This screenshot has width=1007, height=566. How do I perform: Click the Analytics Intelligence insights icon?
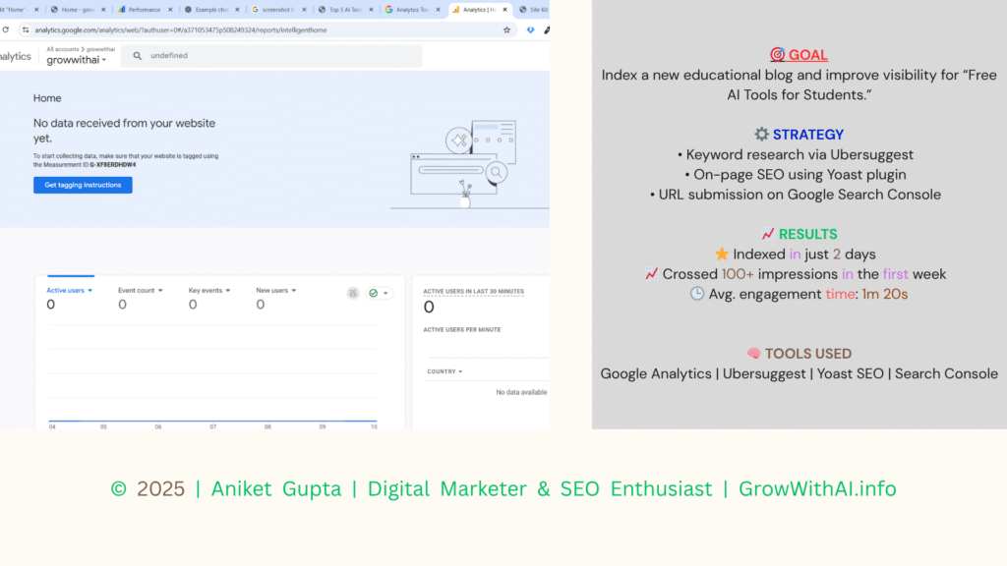click(352, 293)
